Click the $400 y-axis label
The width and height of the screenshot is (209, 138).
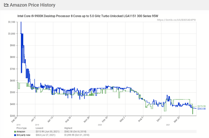click(x=12, y=104)
